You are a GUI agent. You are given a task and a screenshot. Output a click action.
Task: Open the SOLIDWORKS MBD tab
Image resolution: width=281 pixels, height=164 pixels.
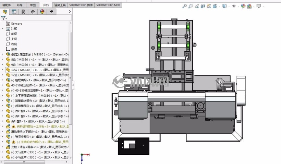tap(108, 5)
